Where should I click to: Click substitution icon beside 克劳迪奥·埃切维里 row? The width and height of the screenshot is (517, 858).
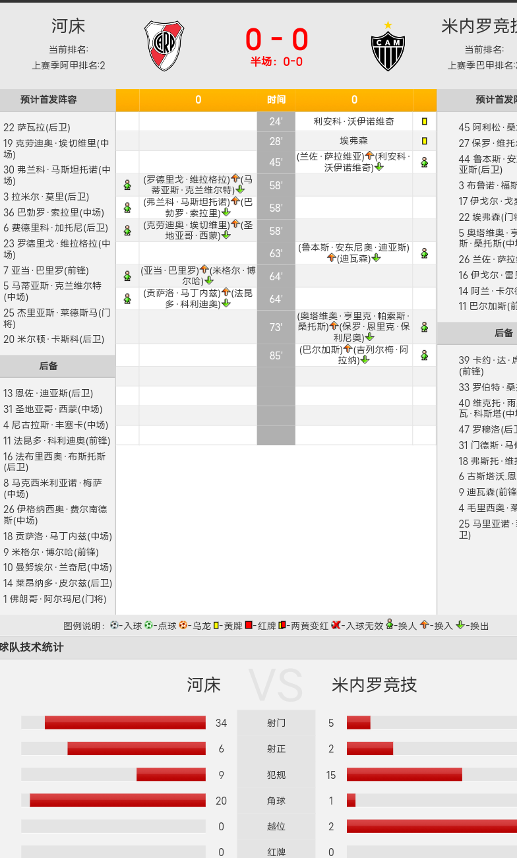[127, 230]
